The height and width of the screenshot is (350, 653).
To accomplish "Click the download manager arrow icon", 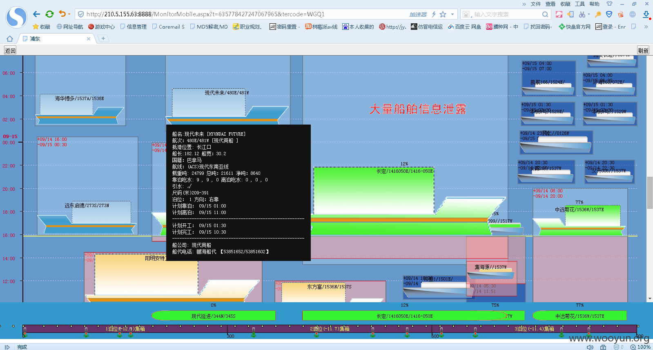I will click(646, 15).
